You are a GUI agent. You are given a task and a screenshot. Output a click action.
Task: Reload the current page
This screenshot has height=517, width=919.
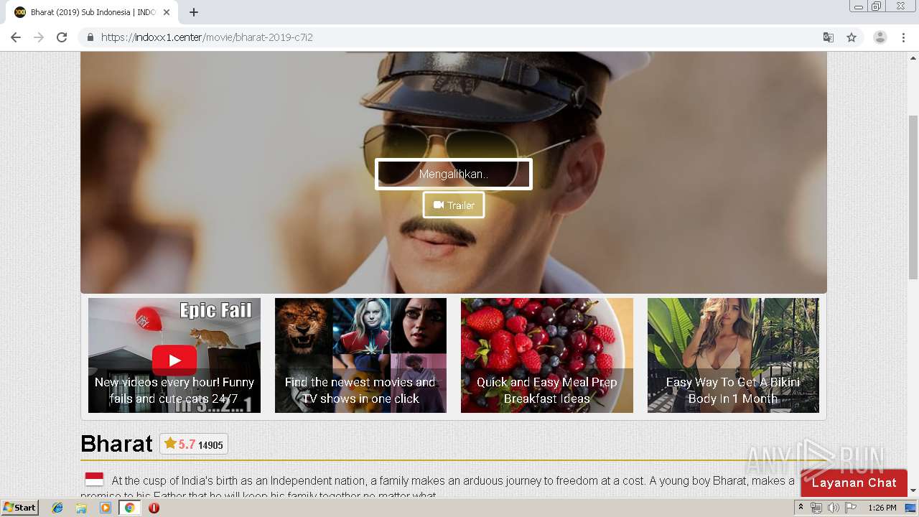tap(62, 37)
